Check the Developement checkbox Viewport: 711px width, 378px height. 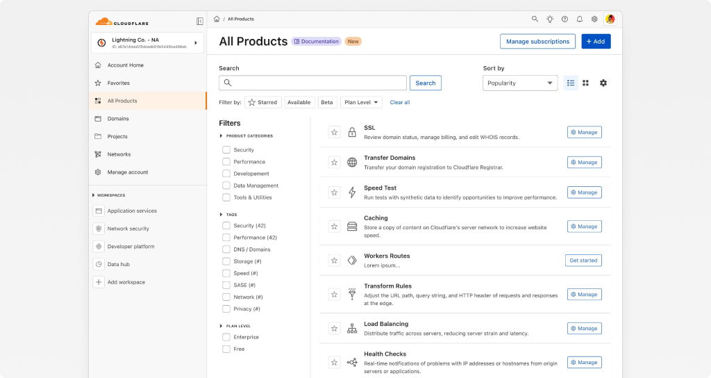(226, 173)
